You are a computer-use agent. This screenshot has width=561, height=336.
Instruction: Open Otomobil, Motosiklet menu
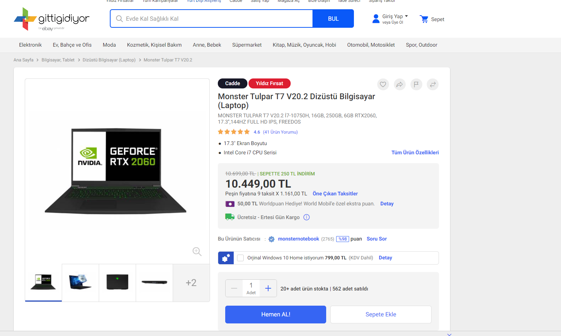[371, 45]
